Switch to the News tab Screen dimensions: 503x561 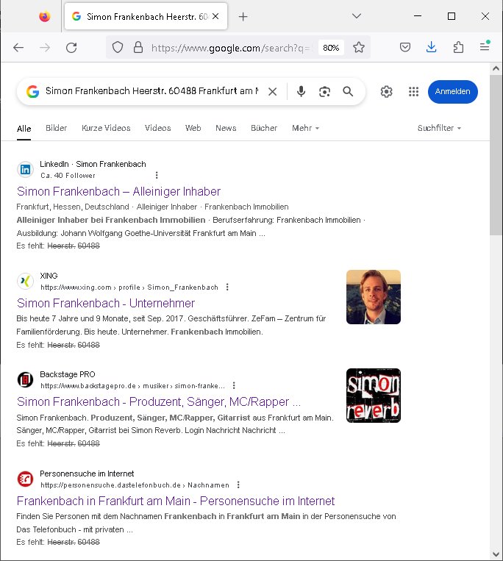(x=226, y=128)
